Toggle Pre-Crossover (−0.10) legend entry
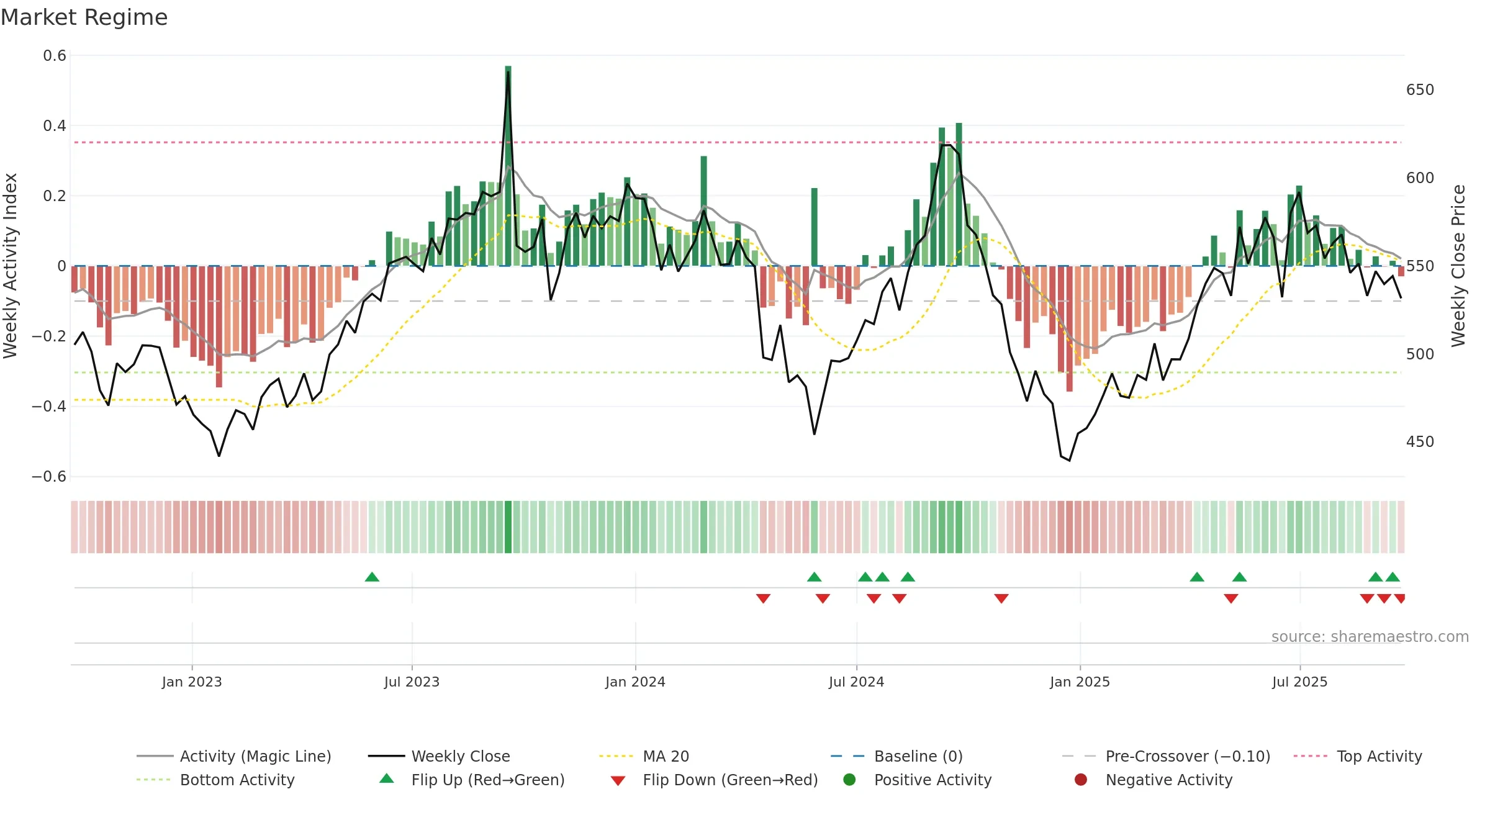The image size is (1490, 838). 1167,756
